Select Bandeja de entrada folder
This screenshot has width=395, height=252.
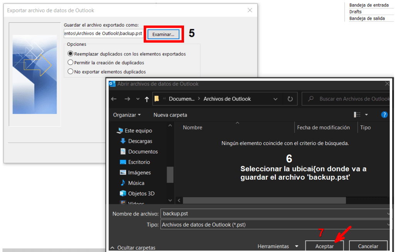(x=369, y=5)
